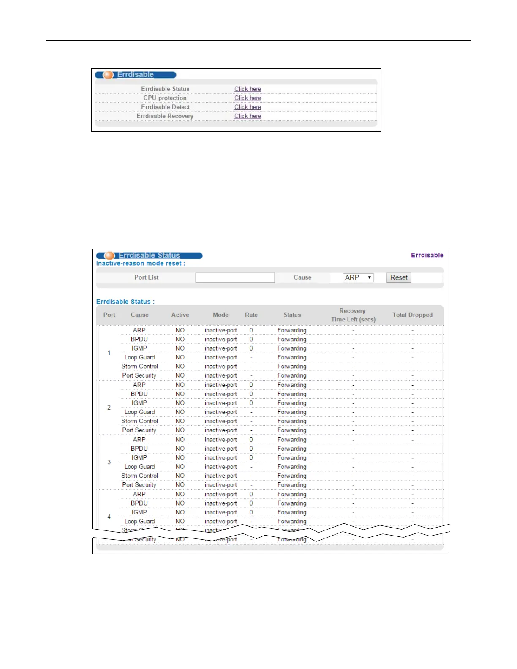Select the Status column header

point(292,315)
